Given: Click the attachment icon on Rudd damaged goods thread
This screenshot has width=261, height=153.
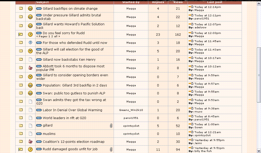Looking at the screenshot, I should [111, 149].
